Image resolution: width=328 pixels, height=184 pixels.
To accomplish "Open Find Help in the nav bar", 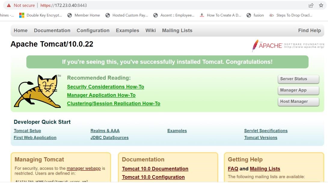I will tap(309, 31).
